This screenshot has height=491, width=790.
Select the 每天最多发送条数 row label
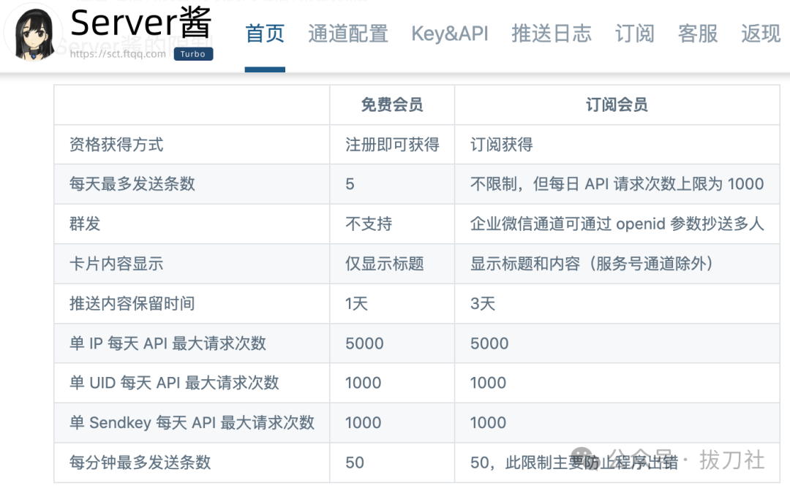coord(132,183)
